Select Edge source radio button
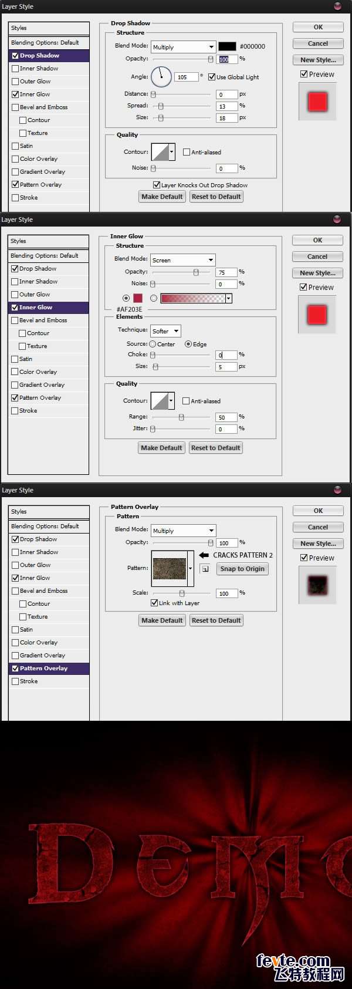Screen dimensions: 352x989 click(x=188, y=344)
